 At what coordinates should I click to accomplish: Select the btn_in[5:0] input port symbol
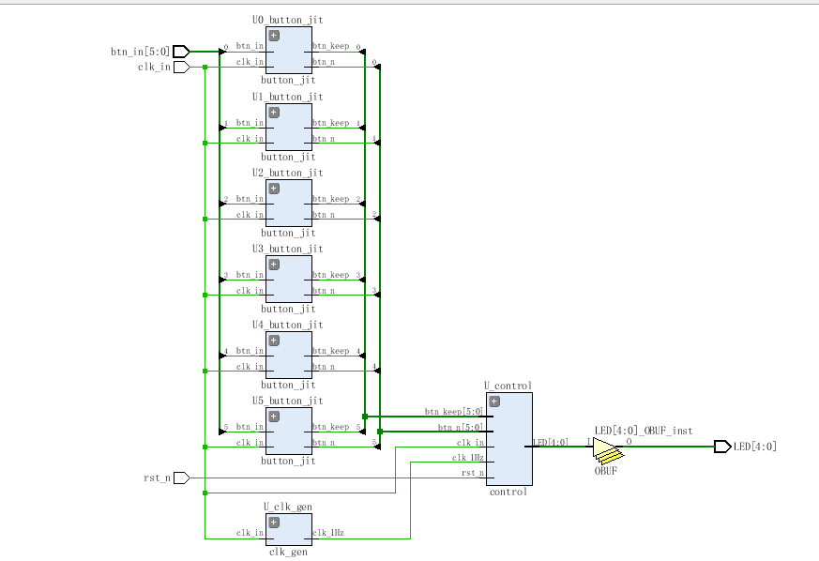click(x=181, y=52)
